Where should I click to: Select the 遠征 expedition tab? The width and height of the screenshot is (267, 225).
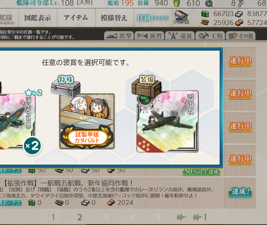tap(180, 36)
